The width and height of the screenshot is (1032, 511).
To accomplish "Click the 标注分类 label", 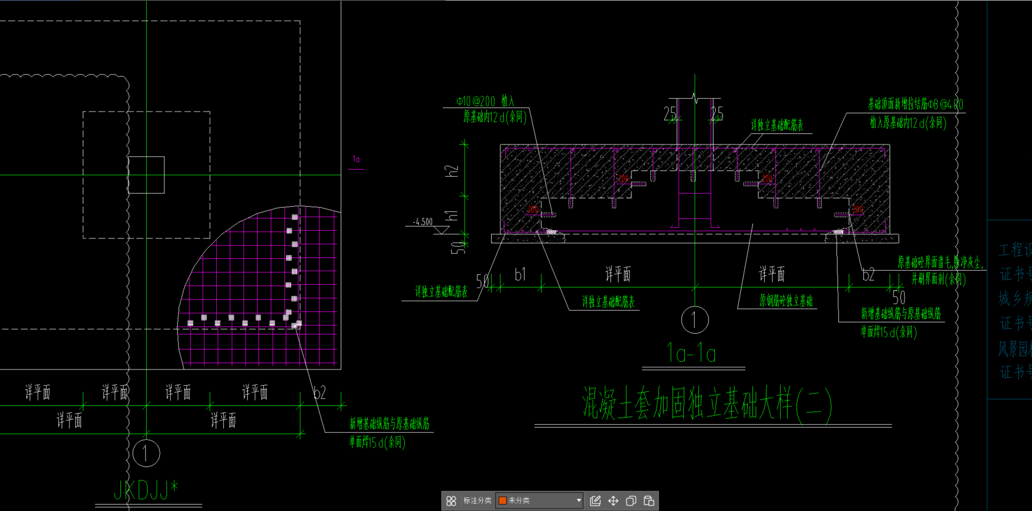I will [477, 500].
